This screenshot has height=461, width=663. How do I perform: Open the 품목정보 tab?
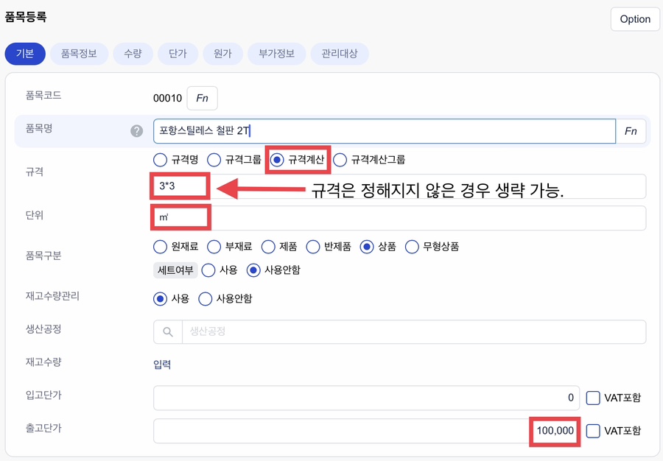click(x=79, y=54)
